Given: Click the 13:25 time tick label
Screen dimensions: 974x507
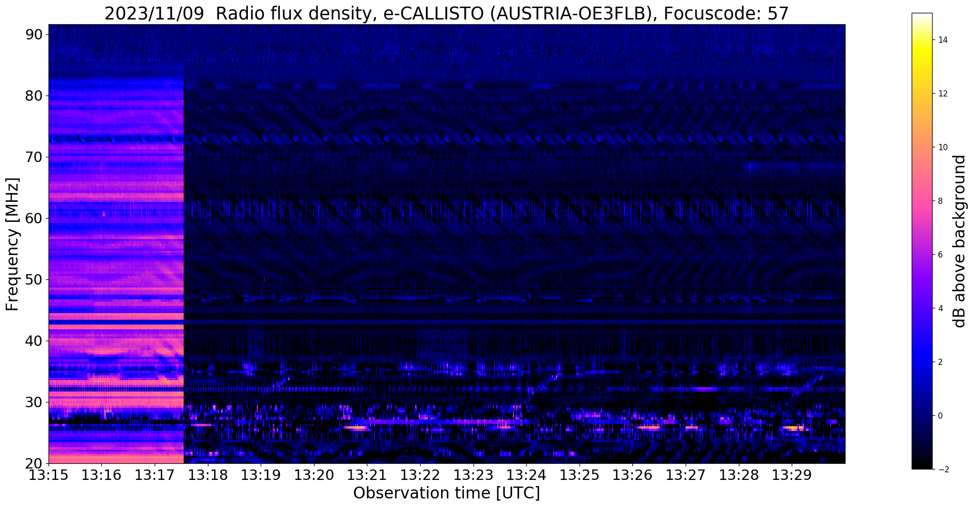Looking at the screenshot, I should click(x=580, y=475).
